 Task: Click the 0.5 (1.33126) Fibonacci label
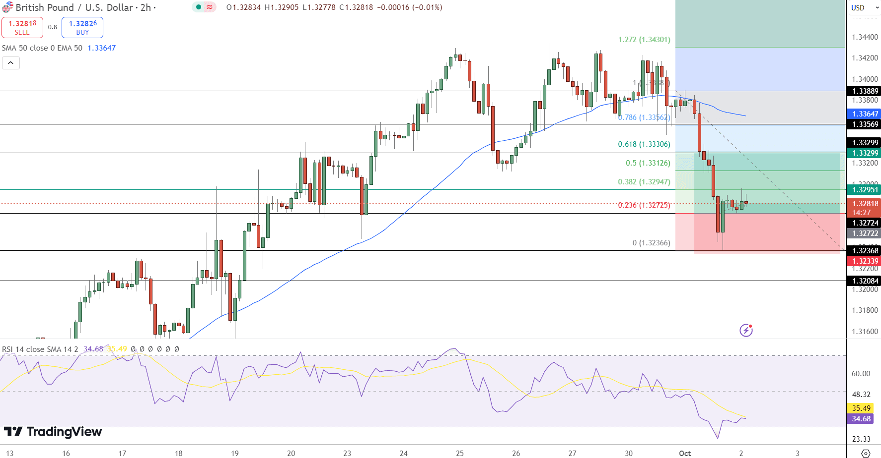pyautogui.click(x=648, y=163)
